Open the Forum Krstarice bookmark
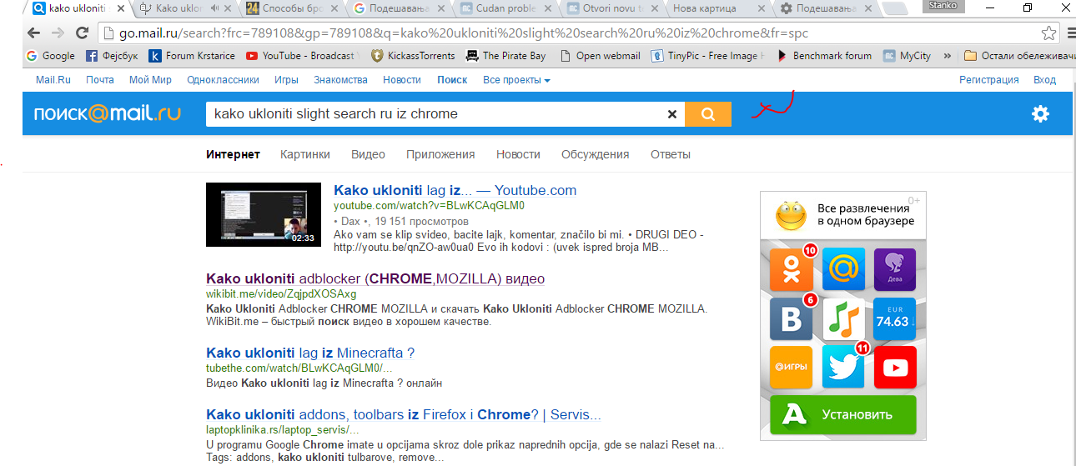The height and width of the screenshot is (466, 1076). coord(194,56)
